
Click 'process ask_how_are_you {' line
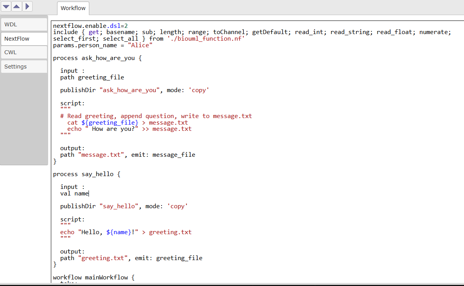(x=97, y=58)
